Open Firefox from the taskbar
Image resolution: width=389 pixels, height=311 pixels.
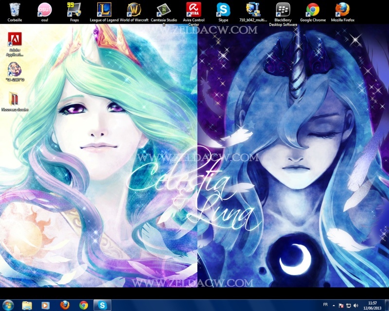point(65,305)
